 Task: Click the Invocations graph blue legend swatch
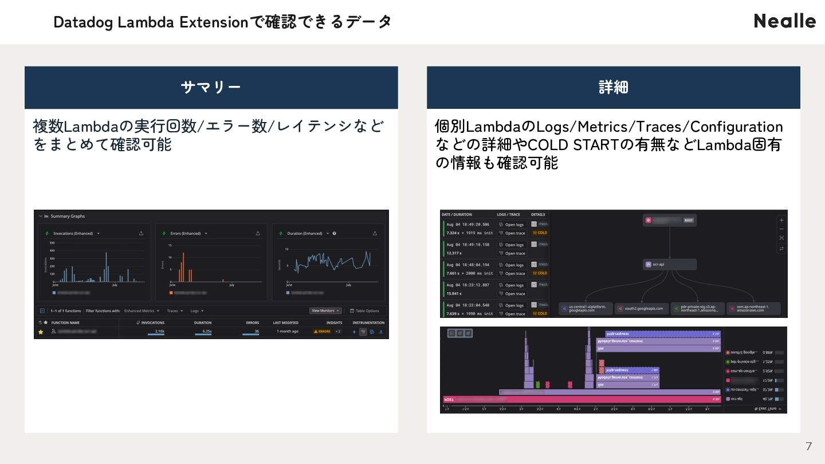point(54,292)
